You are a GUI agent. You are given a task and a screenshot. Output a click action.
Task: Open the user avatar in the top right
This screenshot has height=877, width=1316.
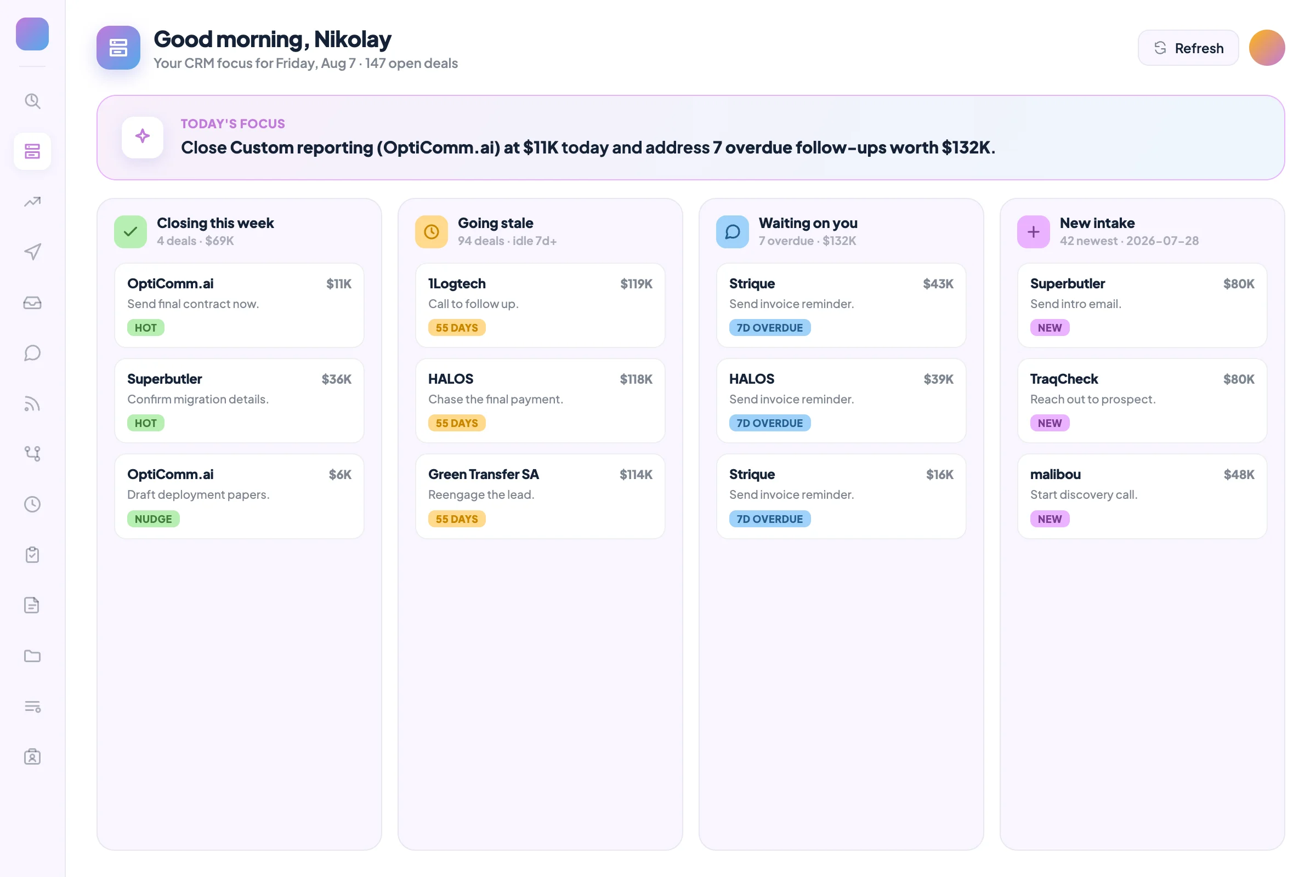pyautogui.click(x=1267, y=48)
